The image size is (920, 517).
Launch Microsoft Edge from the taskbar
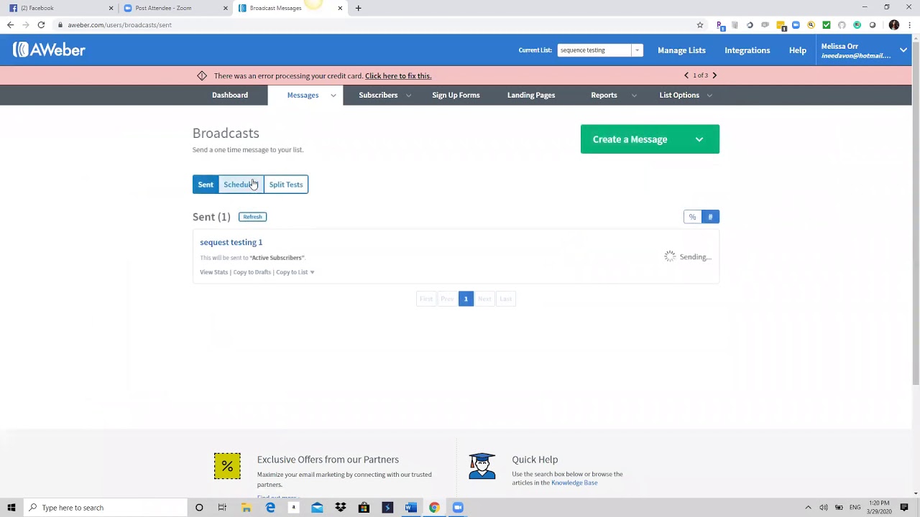click(270, 508)
